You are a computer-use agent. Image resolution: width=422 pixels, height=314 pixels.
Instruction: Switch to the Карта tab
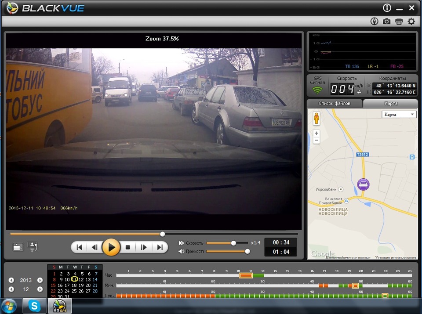[390, 103]
